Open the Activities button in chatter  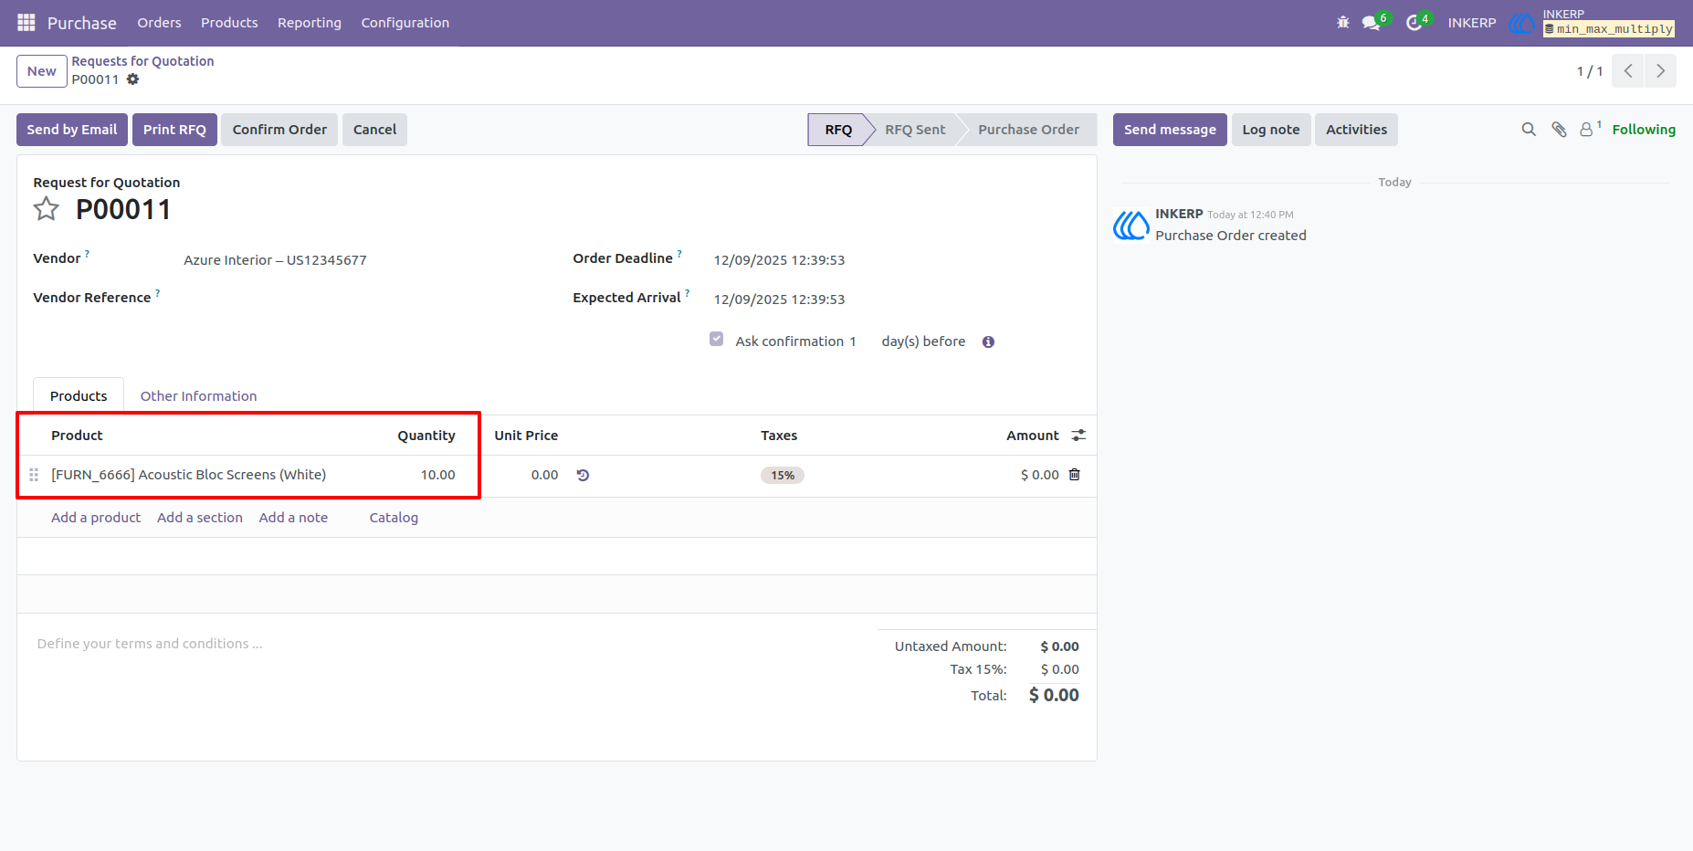1356,130
